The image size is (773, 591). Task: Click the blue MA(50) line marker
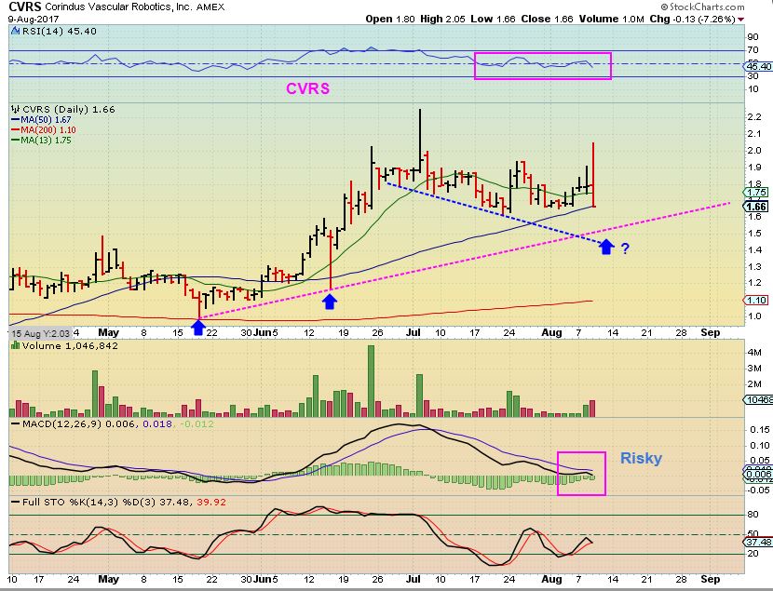pyautogui.click(x=15, y=120)
